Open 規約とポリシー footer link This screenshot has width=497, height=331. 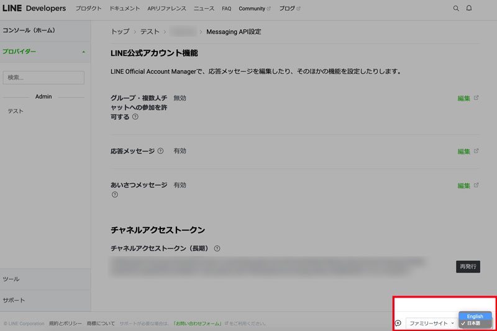click(65, 324)
